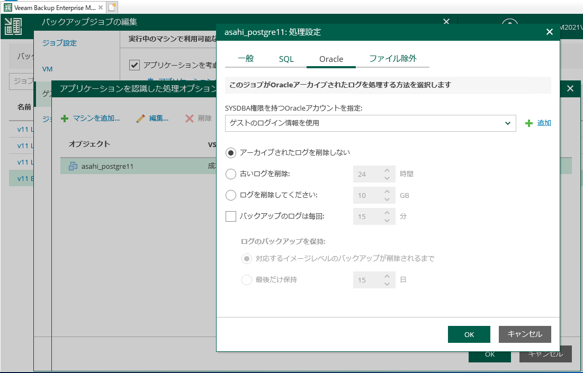Close the アプリケーションを認識した処理オプション dialog

(570, 88)
